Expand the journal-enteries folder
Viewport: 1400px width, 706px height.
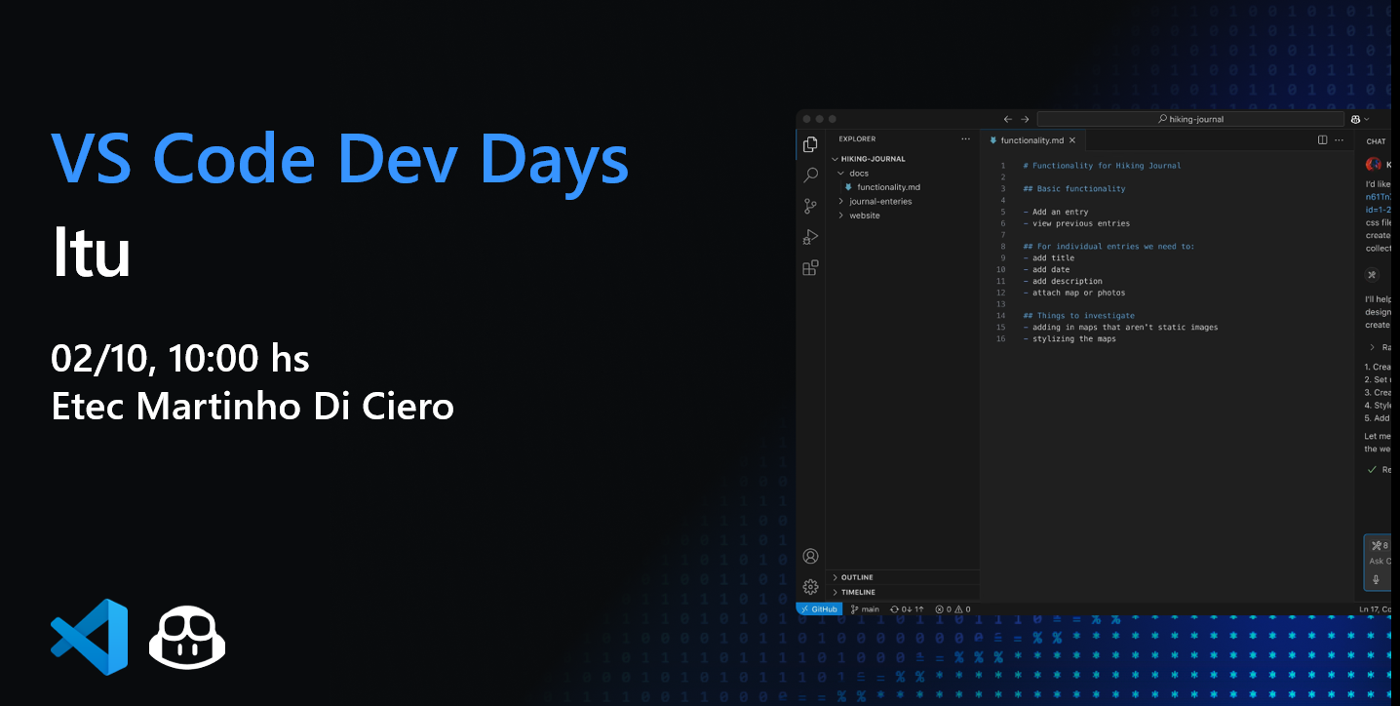[879, 202]
